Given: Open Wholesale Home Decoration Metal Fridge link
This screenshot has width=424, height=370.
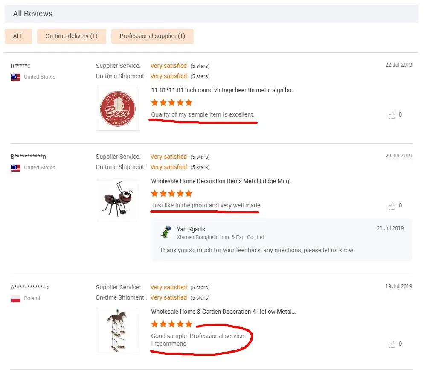Looking at the screenshot, I should 222,181.
